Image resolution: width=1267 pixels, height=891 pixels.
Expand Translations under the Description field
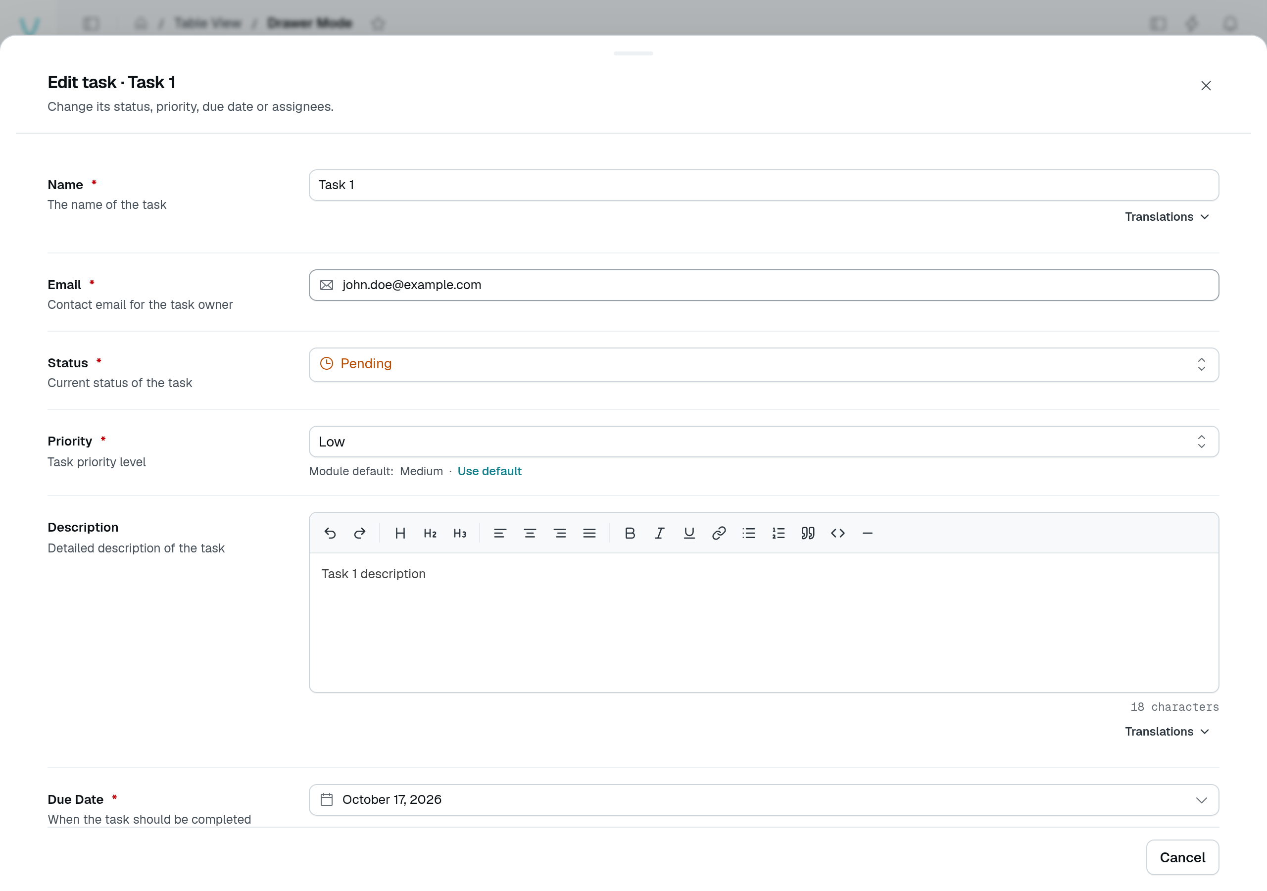click(x=1167, y=732)
